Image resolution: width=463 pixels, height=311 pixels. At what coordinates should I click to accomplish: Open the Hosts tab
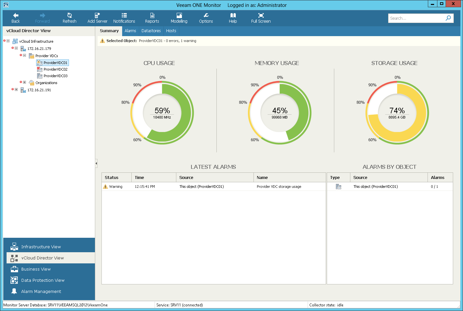tap(171, 31)
